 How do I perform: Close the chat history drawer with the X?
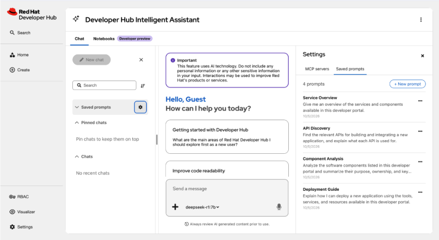tap(141, 60)
